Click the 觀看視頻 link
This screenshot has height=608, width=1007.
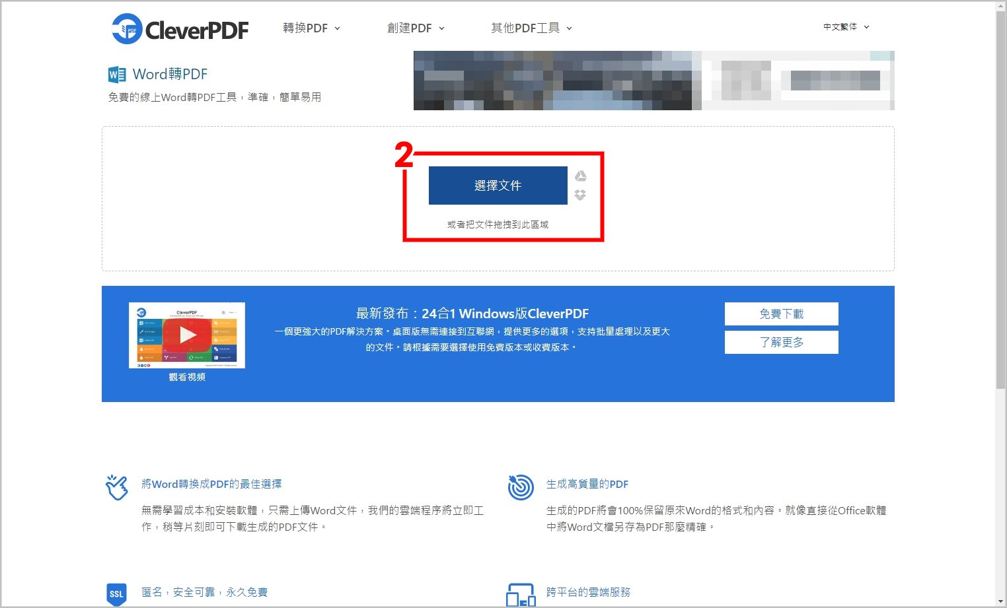point(187,377)
